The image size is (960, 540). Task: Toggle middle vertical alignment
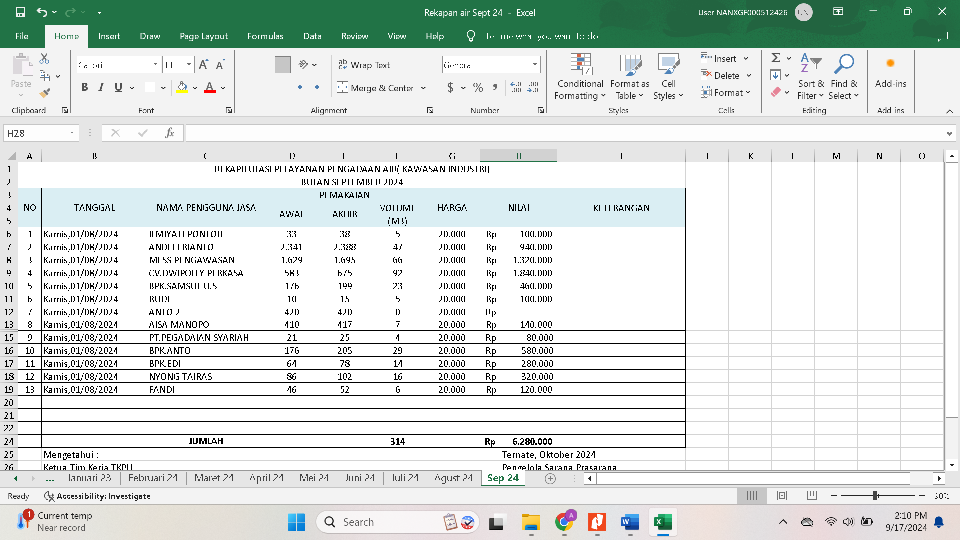[266, 64]
